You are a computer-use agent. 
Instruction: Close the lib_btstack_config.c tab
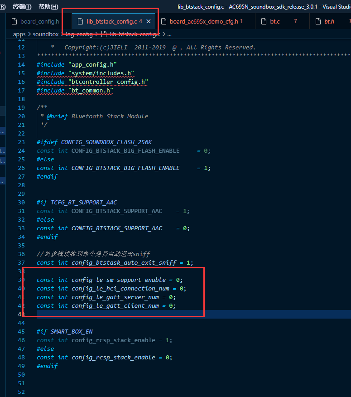pyautogui.click(x=149, y=21)
